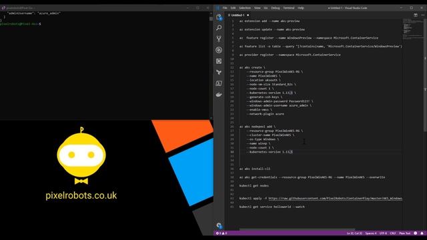Click the Spaces: 4 indentation setting

371,233
